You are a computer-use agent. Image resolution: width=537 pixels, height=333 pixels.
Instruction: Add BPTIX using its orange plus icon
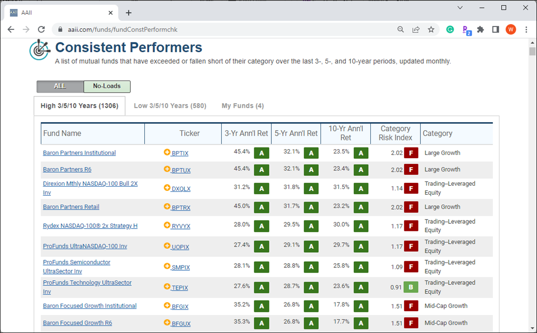tap(167, 152)
